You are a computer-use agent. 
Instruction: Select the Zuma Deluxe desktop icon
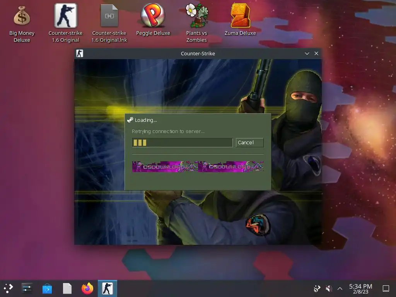click(240, 20)
